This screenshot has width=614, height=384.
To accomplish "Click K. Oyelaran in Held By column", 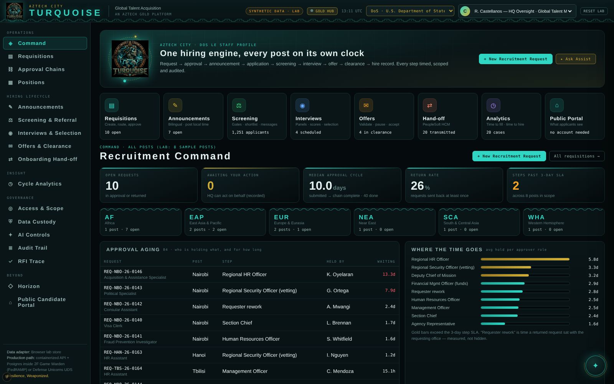I will pyautogui.click(x=340, y=275).
